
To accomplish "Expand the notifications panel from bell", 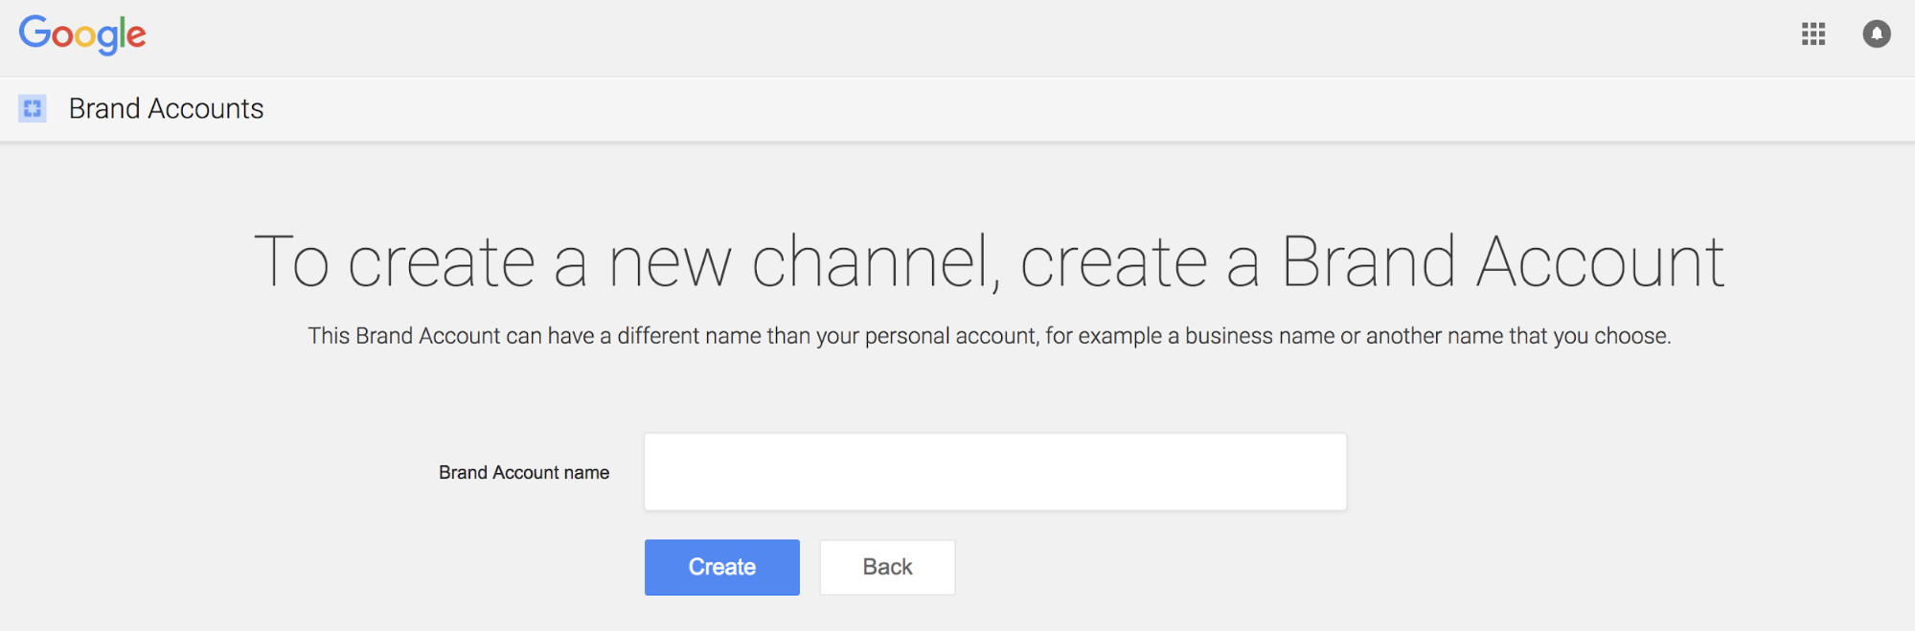I will tap(1876, 34).
